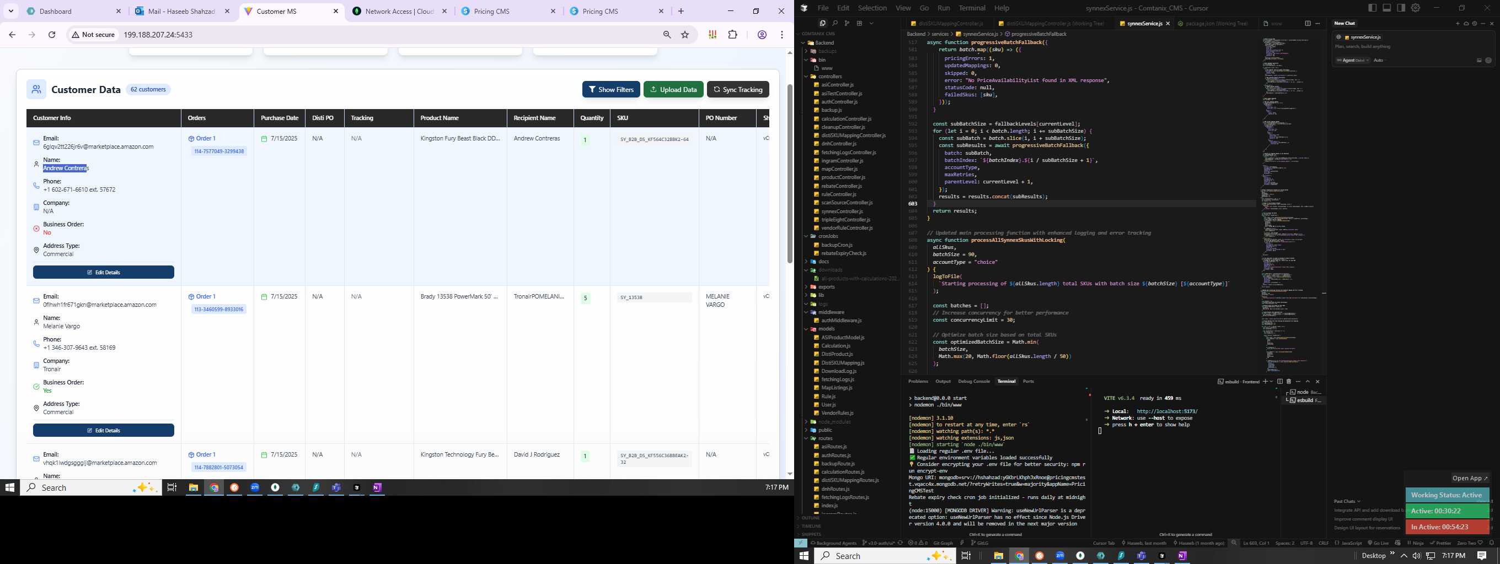This screenshot has width=1500, height=564.
Task: Expand the OUTLINE section
Action: pos(811,518)
